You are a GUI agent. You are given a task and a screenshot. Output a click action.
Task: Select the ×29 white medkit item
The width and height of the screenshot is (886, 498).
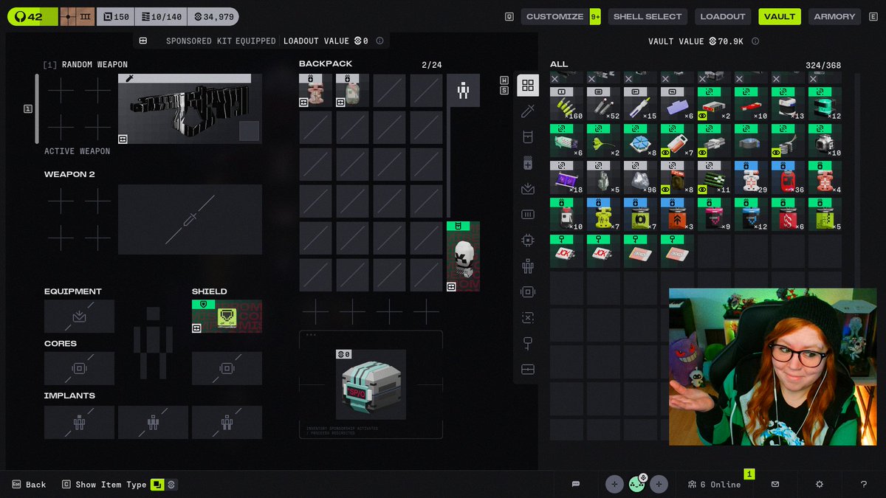[x=751, y=178]
